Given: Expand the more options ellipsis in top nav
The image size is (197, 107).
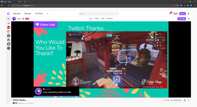Looking at the screenshot, I should click(47, 14).
